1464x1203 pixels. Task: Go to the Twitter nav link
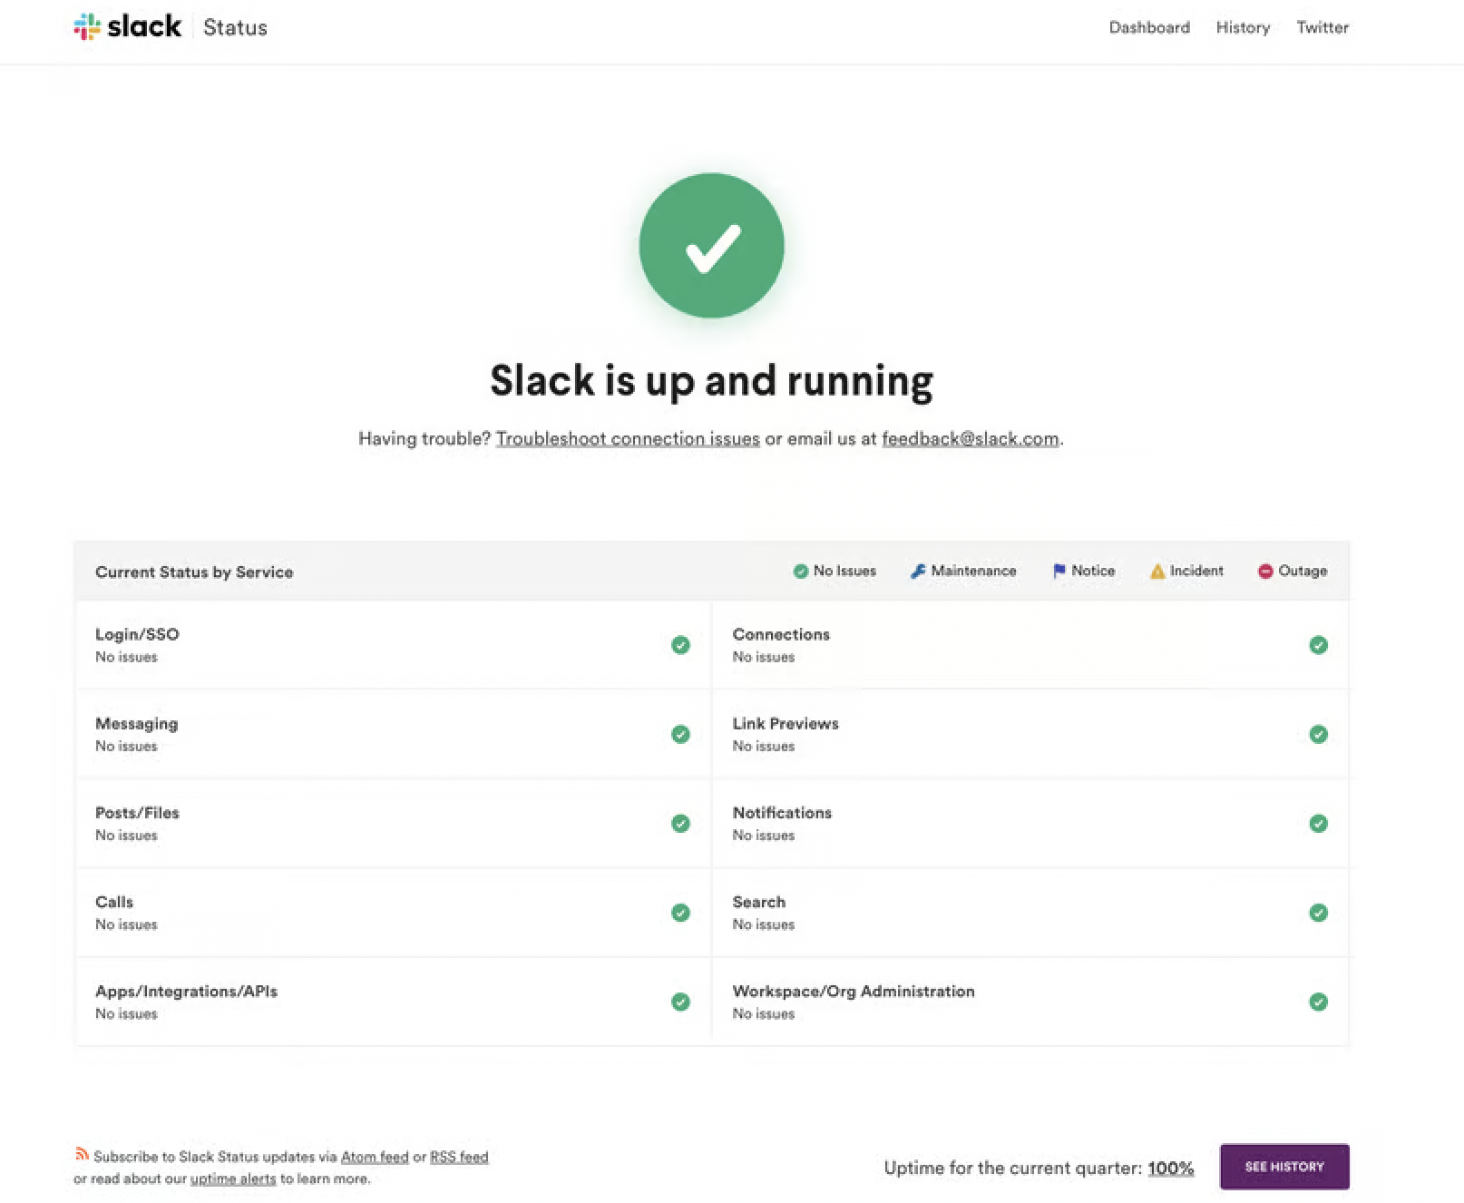pyautogui.click(x=1322, y=27)
